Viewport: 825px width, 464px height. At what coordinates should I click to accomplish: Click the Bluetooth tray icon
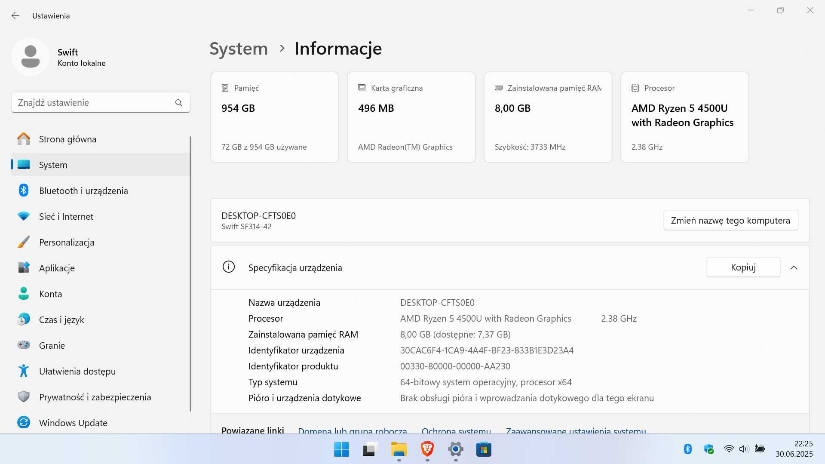(x=687, y=449)
